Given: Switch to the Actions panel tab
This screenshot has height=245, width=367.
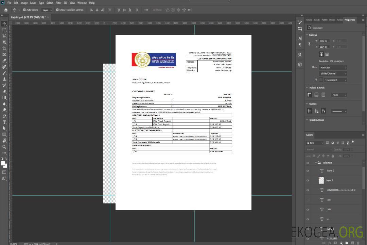Looking at the screenshot, I should click(339, 20).
